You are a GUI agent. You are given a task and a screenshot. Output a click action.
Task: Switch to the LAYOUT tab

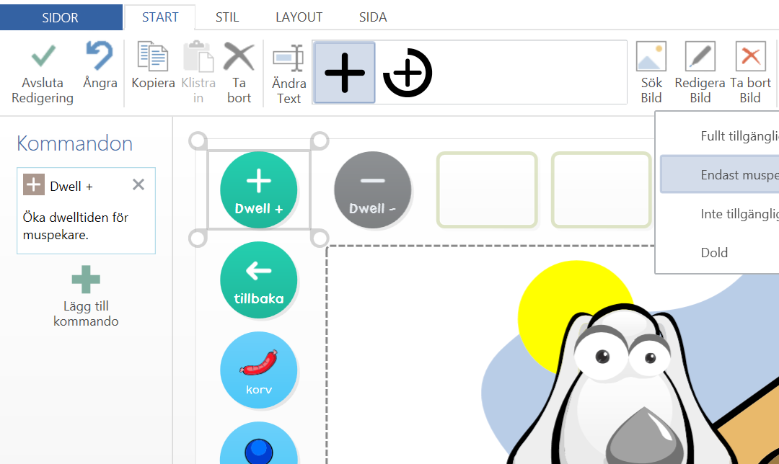pyautogui.click(x=299, y=17)
